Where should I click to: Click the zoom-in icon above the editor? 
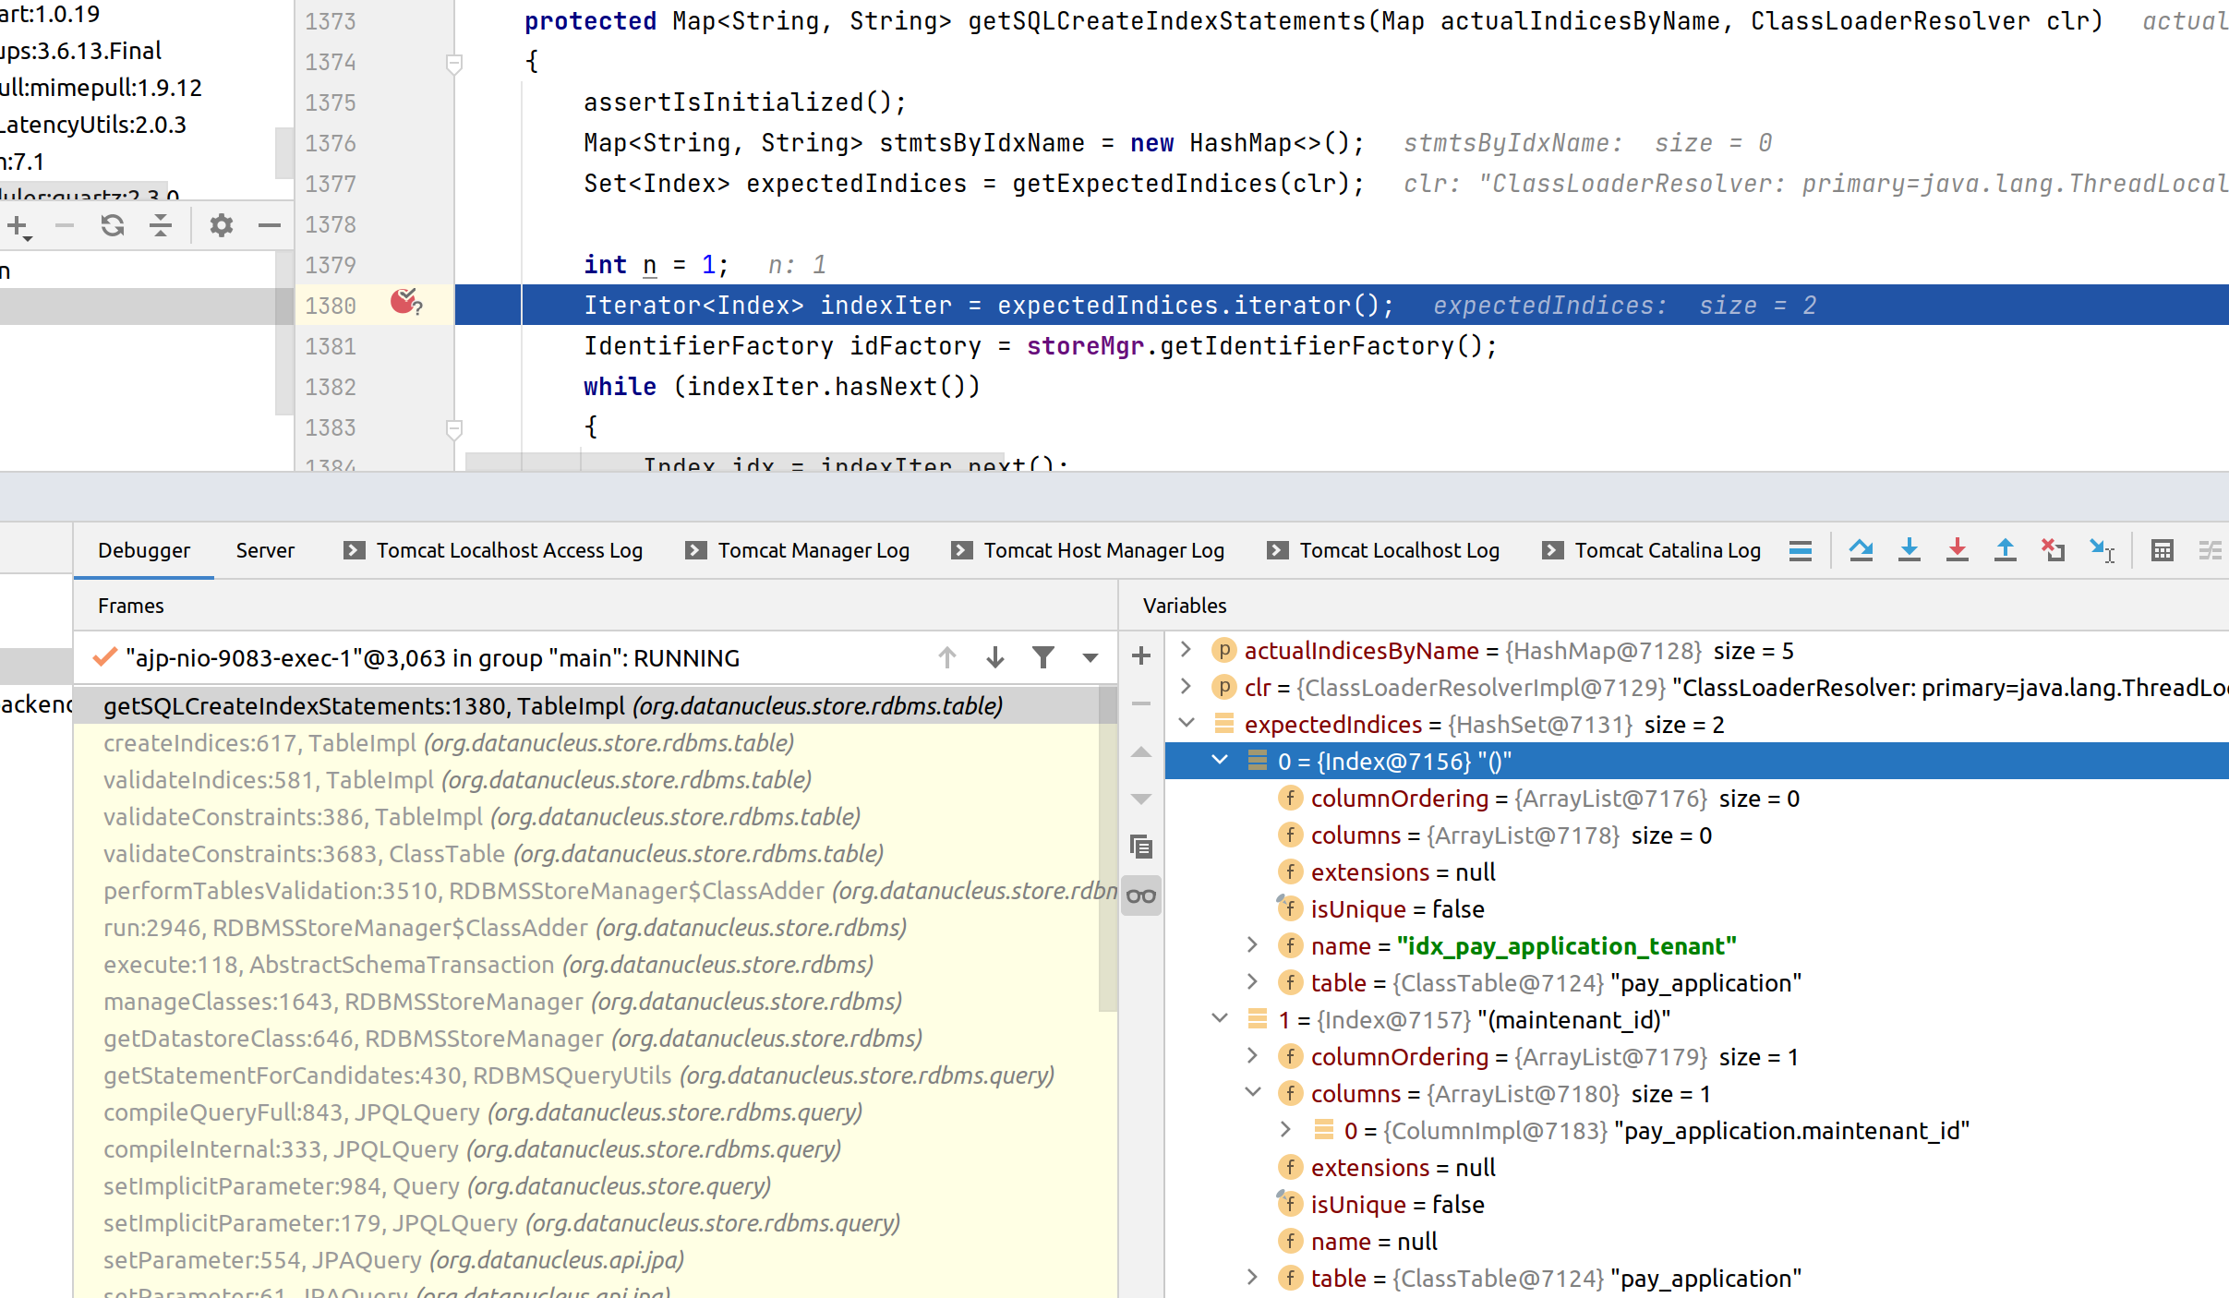[x=18, y=225]
